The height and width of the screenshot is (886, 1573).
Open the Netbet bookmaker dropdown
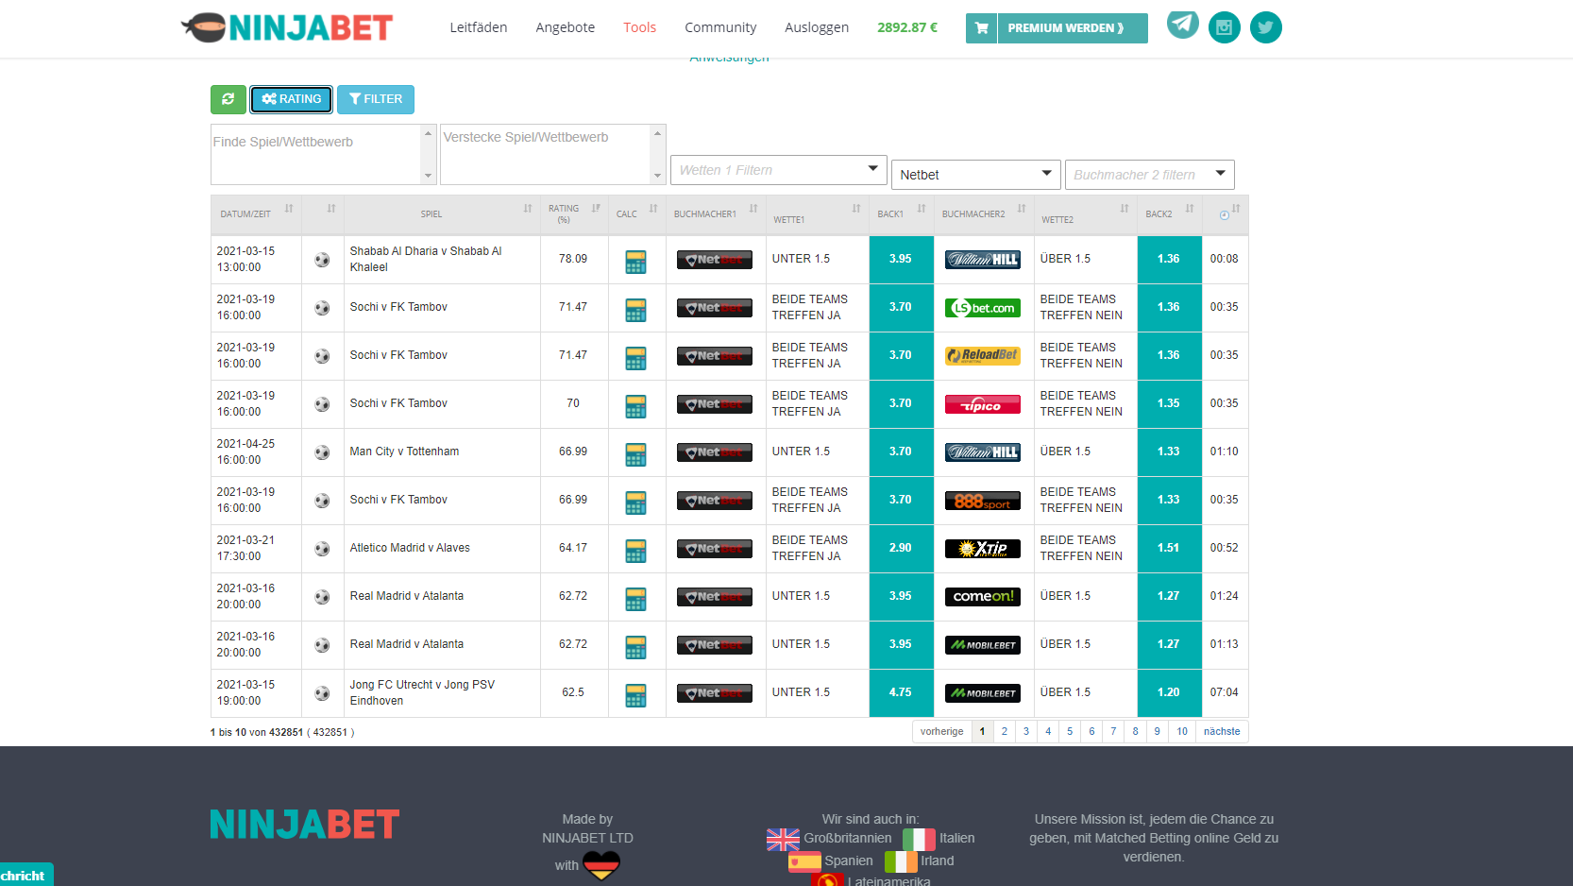pos(976,175)
